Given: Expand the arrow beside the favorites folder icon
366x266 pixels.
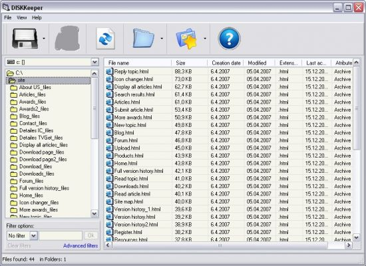Looking at the screenshot, I should (x=205, y=39).
